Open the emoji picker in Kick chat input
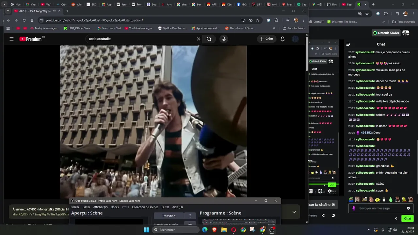The width and height of the screenshot is (418, 235). point(408,208)
